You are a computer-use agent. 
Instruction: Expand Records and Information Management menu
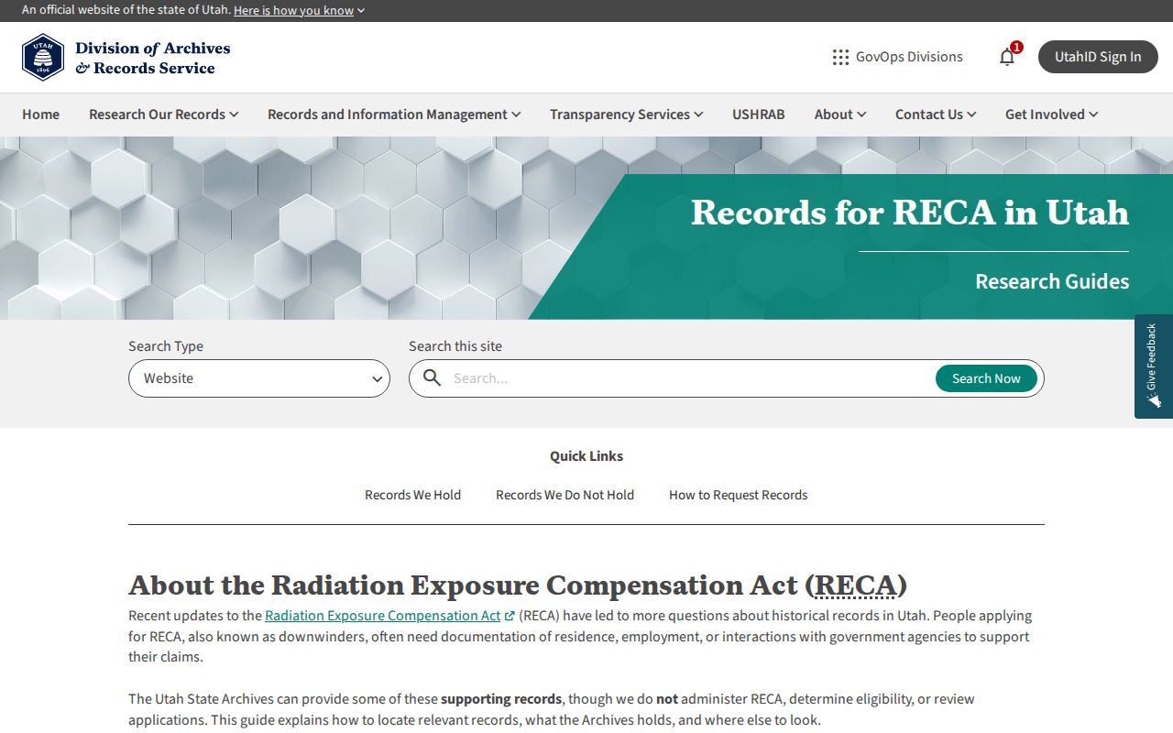(x=394, y=115)
